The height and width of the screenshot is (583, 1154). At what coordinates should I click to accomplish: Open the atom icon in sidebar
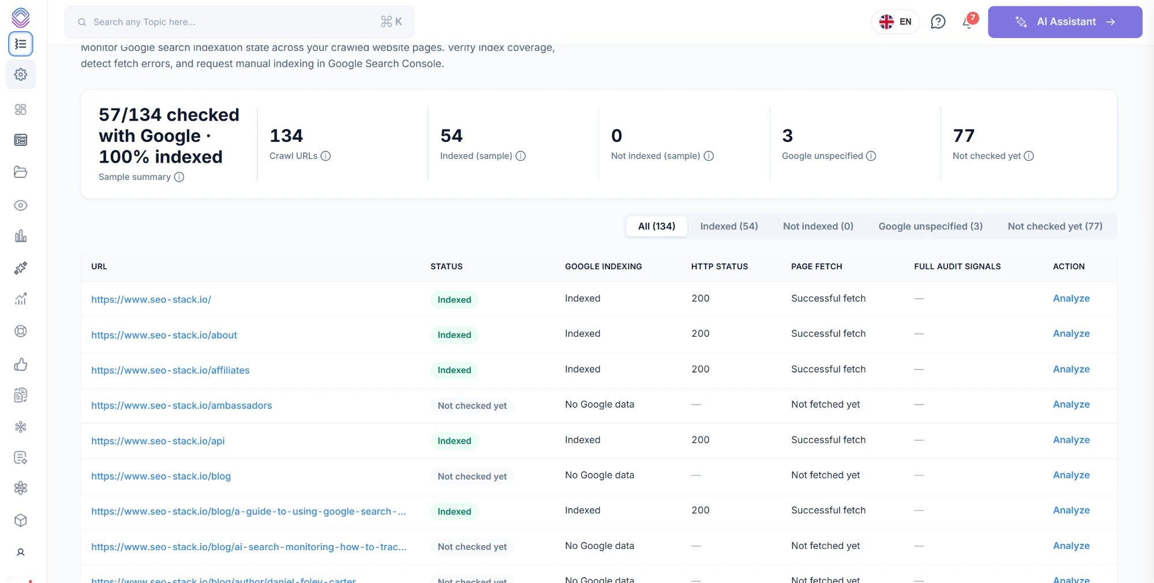click(x=21, y=488)
